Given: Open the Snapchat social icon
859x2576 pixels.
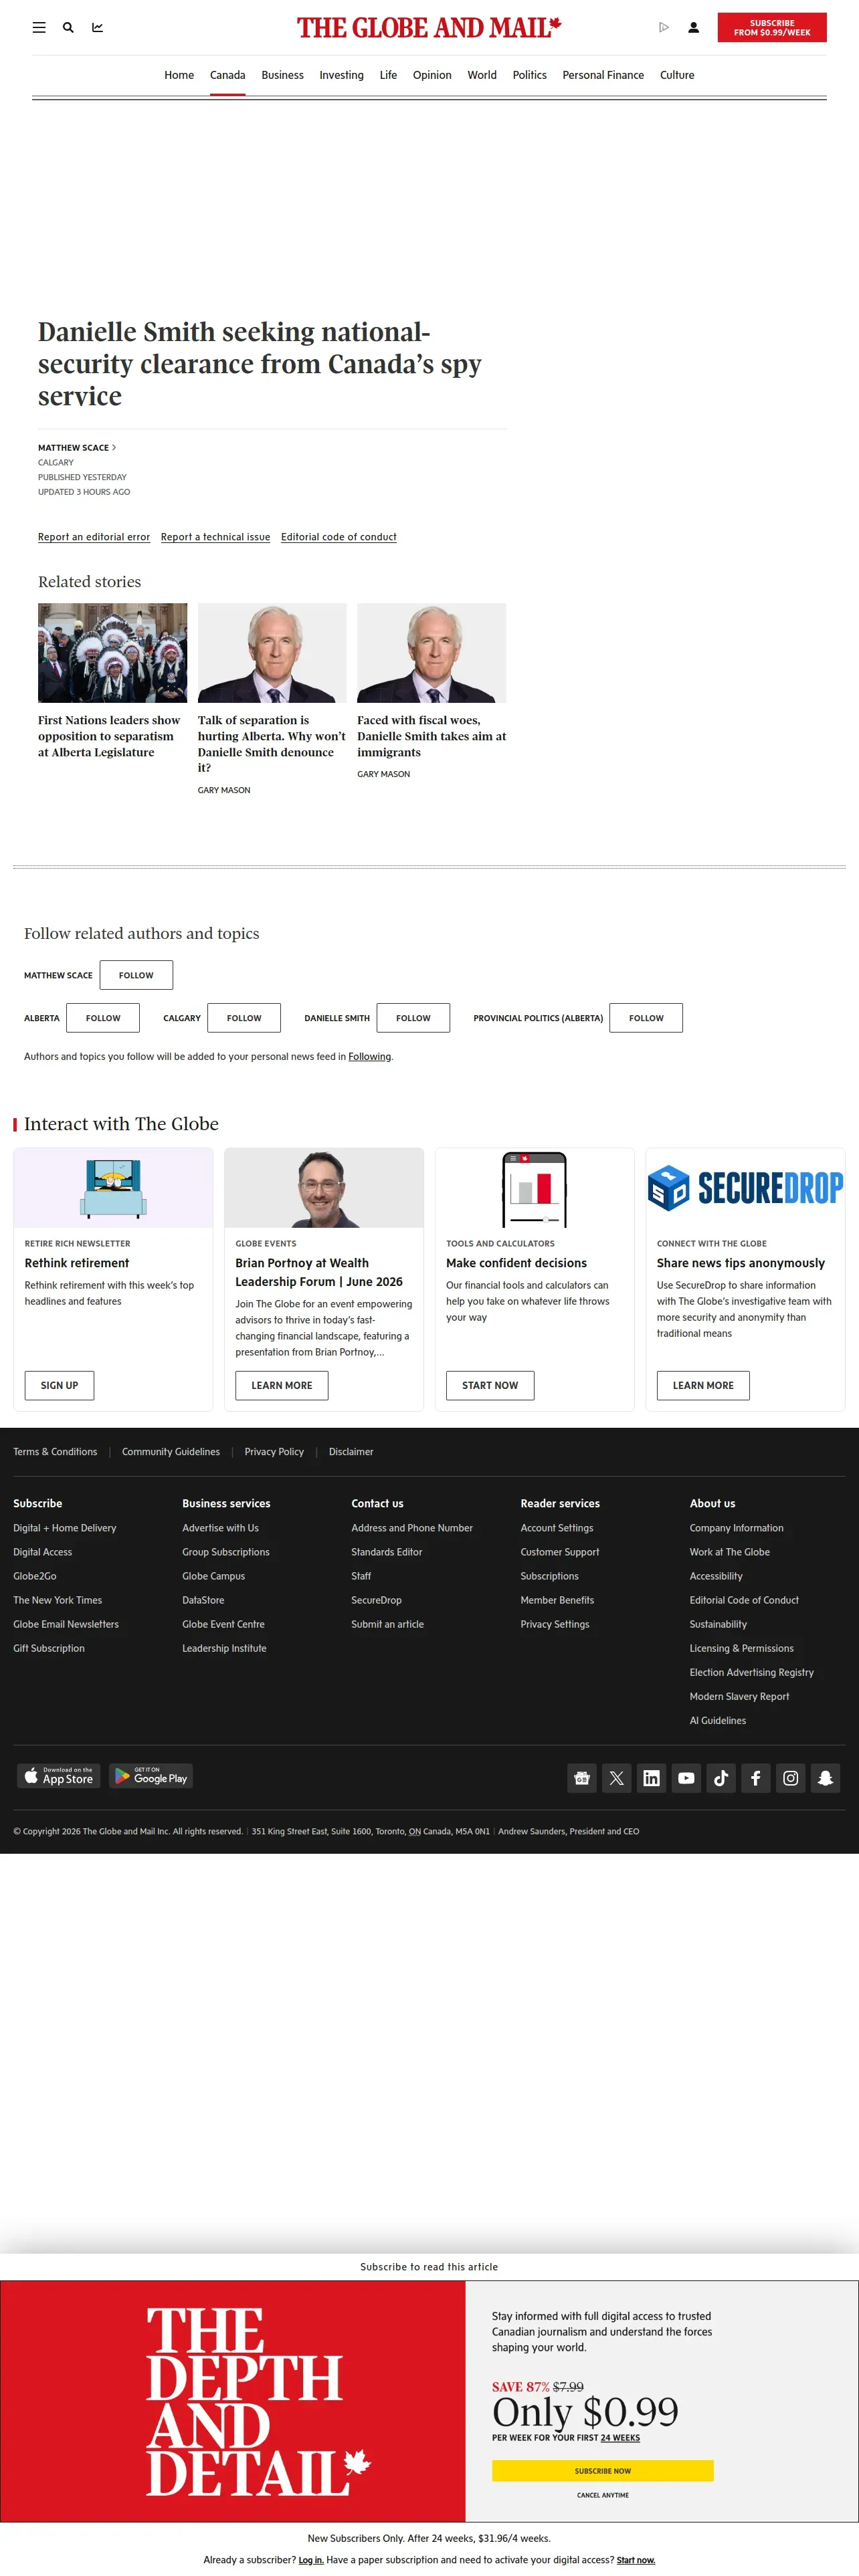Looking at the screenshot, I should pyautogui.click(x=825, y=1777).
